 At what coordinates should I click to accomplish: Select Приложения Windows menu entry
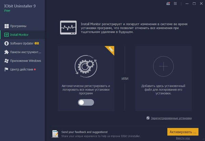click(x=23, y=61)
